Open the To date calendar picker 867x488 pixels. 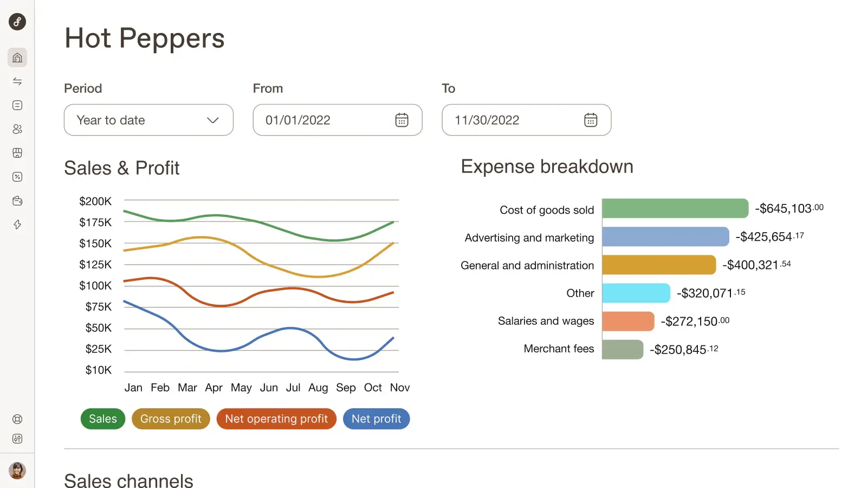pyautogui.click(x=590, y=120)
